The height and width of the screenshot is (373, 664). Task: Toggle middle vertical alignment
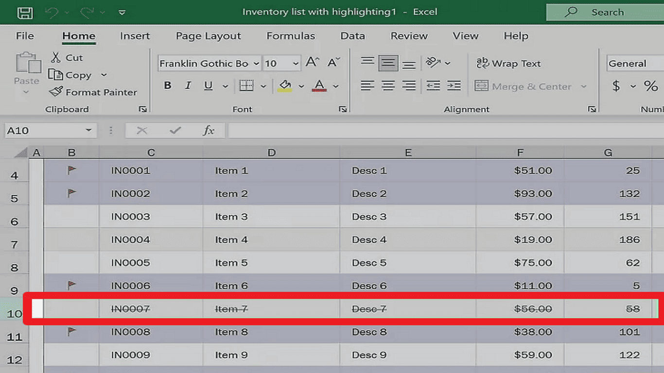[x=388, y=63]
